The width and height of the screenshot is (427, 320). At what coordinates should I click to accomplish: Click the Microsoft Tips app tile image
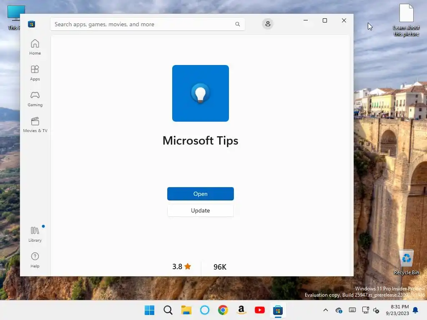click(201, 93)
